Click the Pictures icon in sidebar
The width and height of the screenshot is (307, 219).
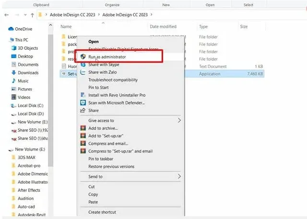[14, 89]
